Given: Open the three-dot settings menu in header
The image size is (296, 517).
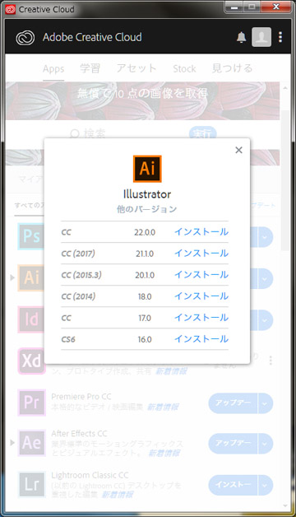Looking at the screenshot, I should (x=280, y=37).
